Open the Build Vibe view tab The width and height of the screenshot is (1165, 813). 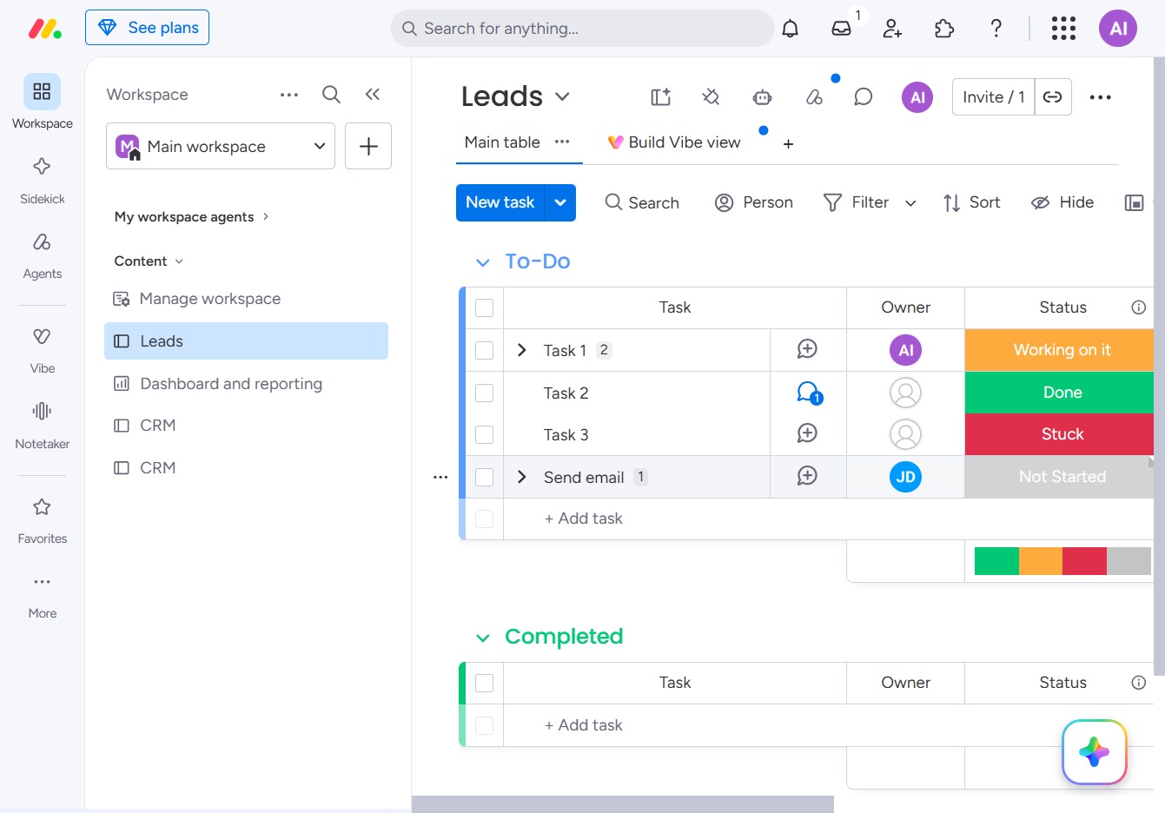pyautogui.click(x=674, y=142)
